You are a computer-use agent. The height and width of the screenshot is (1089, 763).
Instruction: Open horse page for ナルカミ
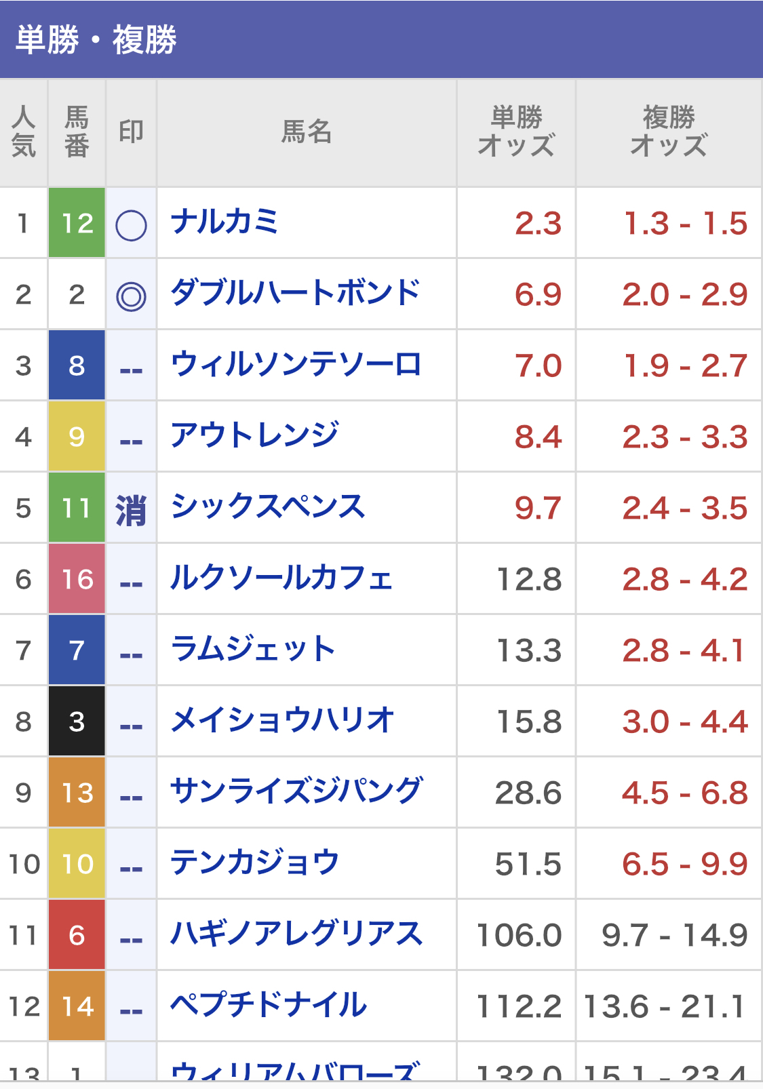[x=224, y=222]
